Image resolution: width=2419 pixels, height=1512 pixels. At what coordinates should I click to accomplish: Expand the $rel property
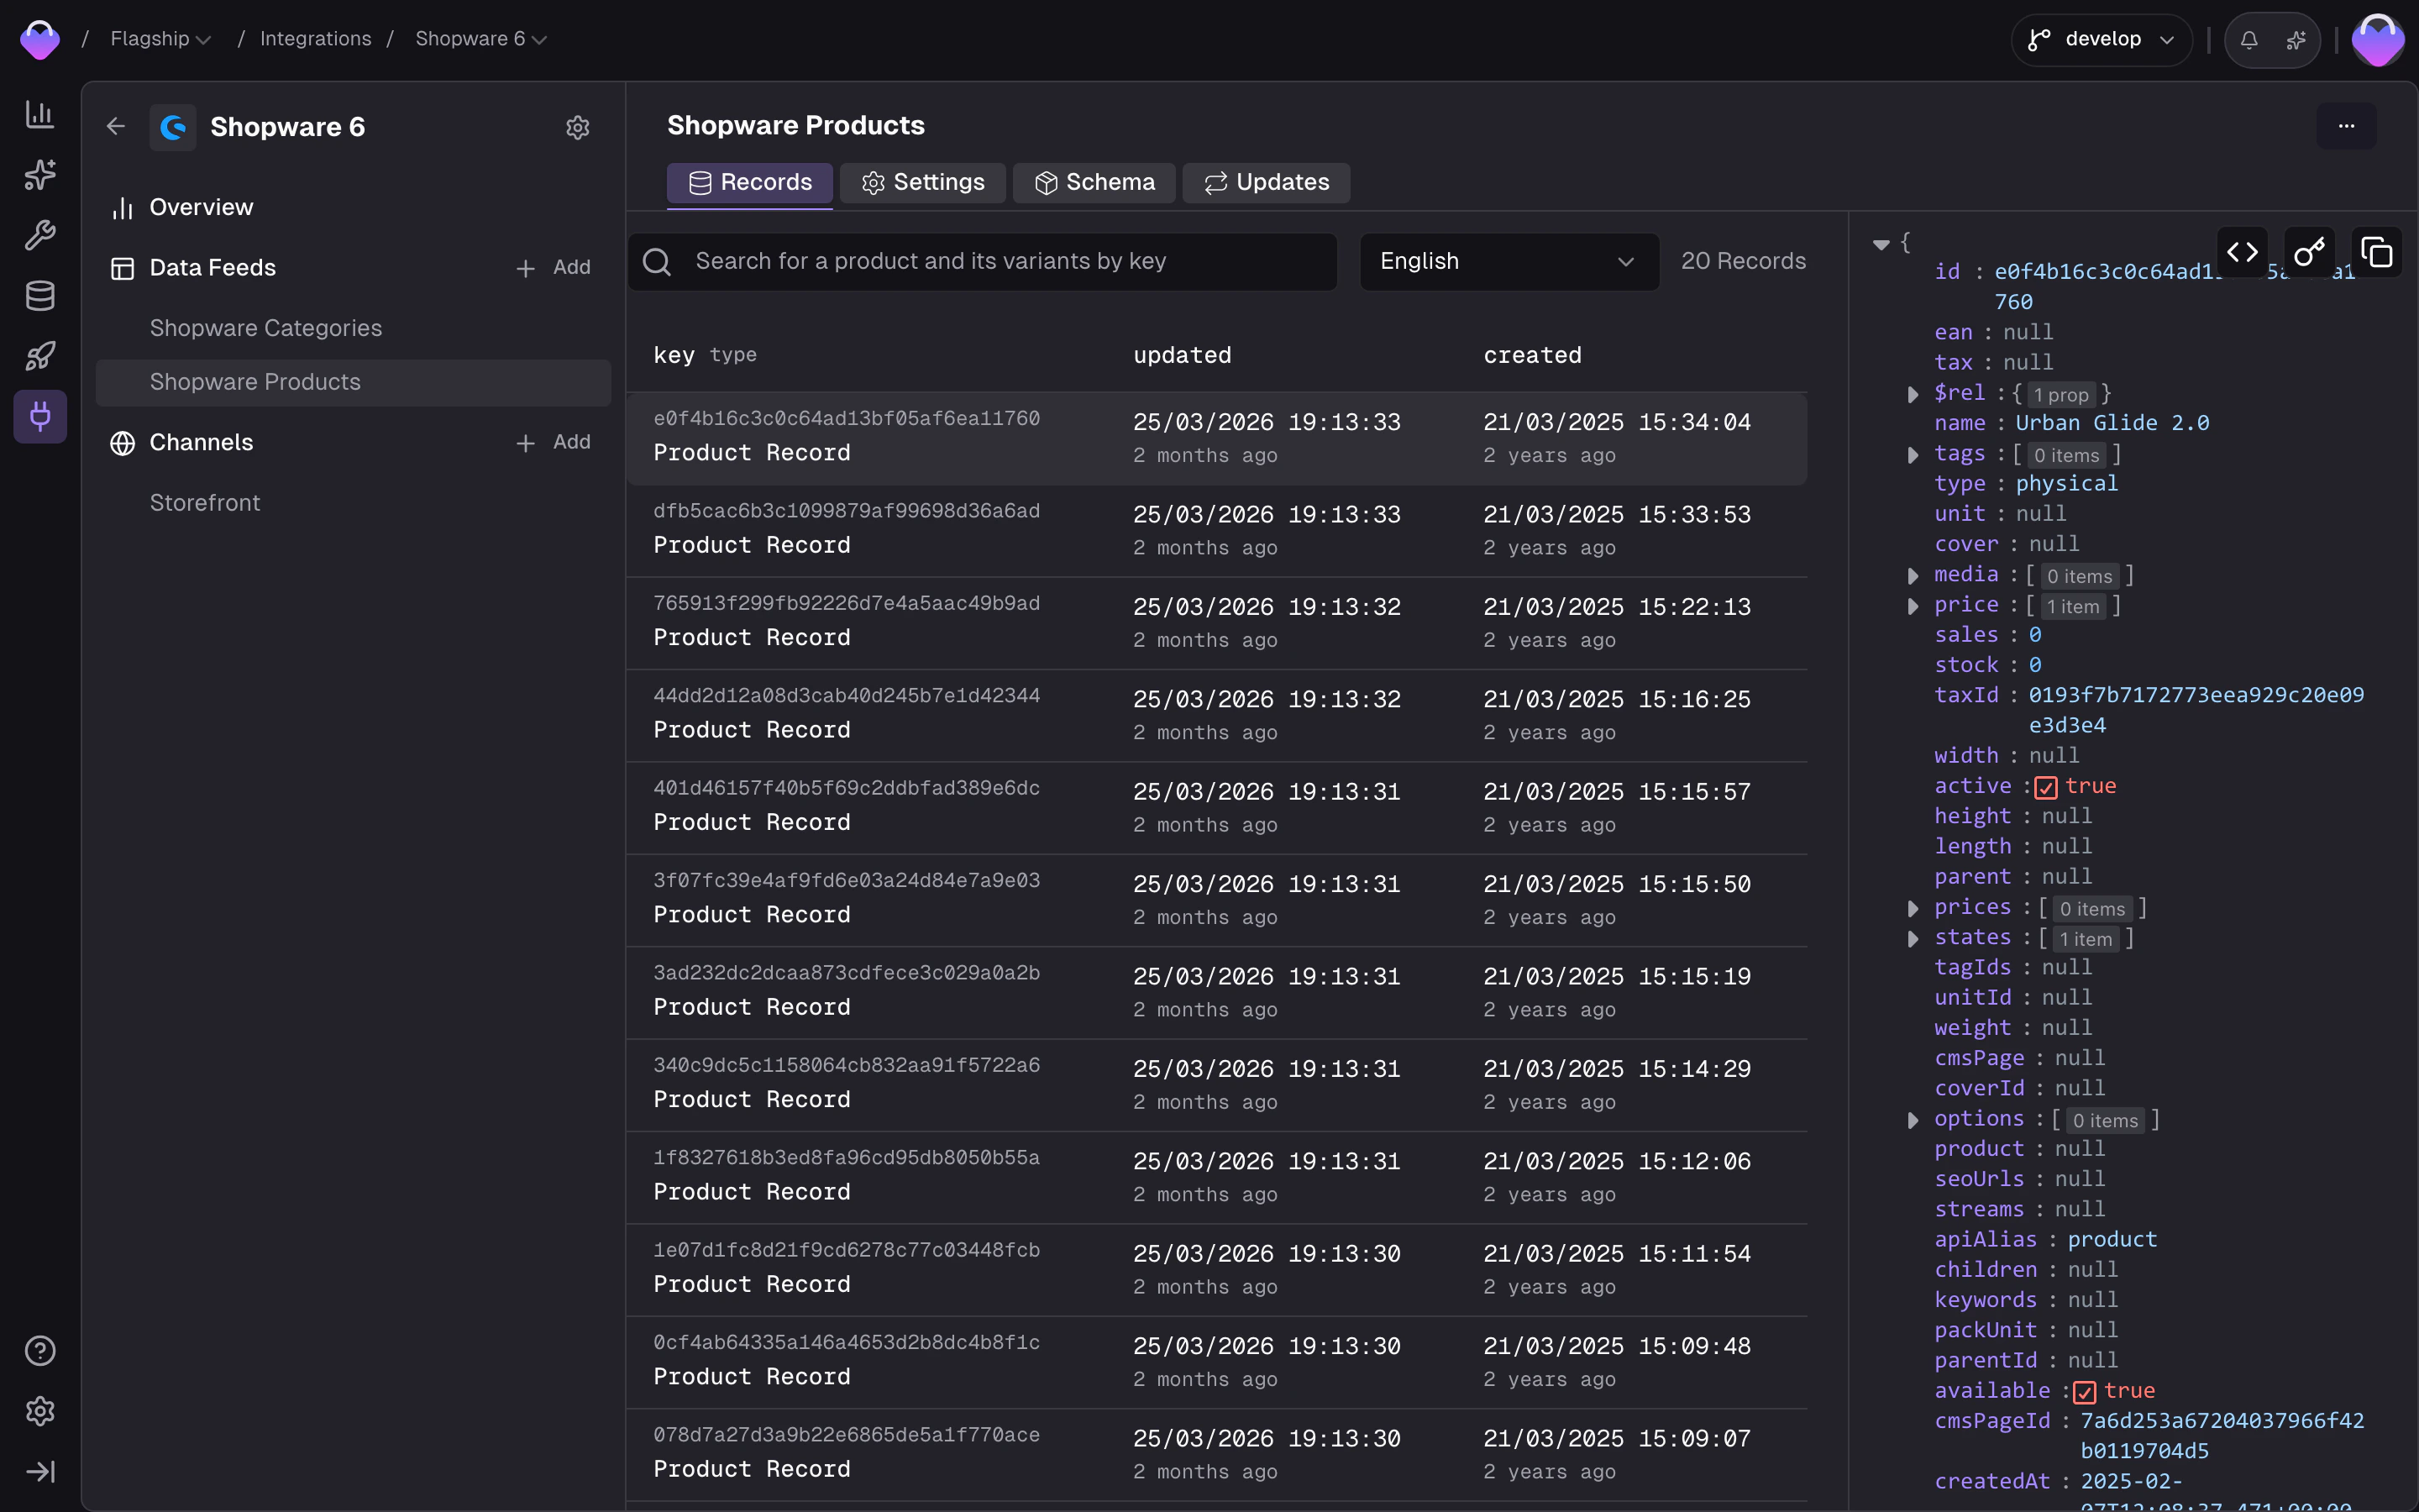coord(1913,395)
